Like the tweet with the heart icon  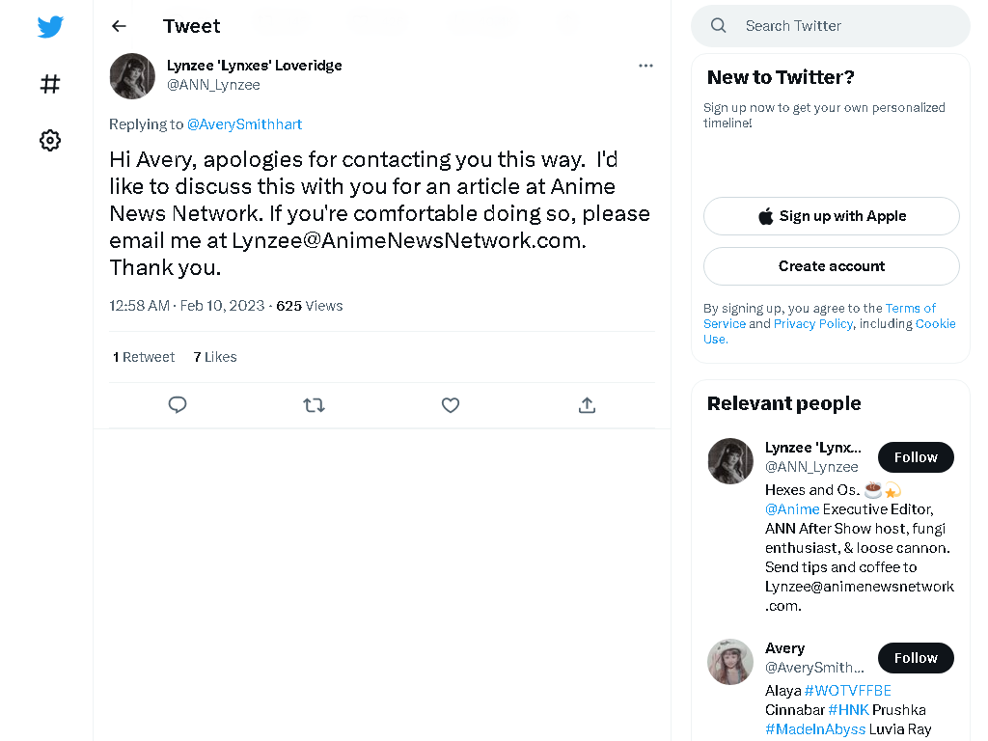pos(451,405)
